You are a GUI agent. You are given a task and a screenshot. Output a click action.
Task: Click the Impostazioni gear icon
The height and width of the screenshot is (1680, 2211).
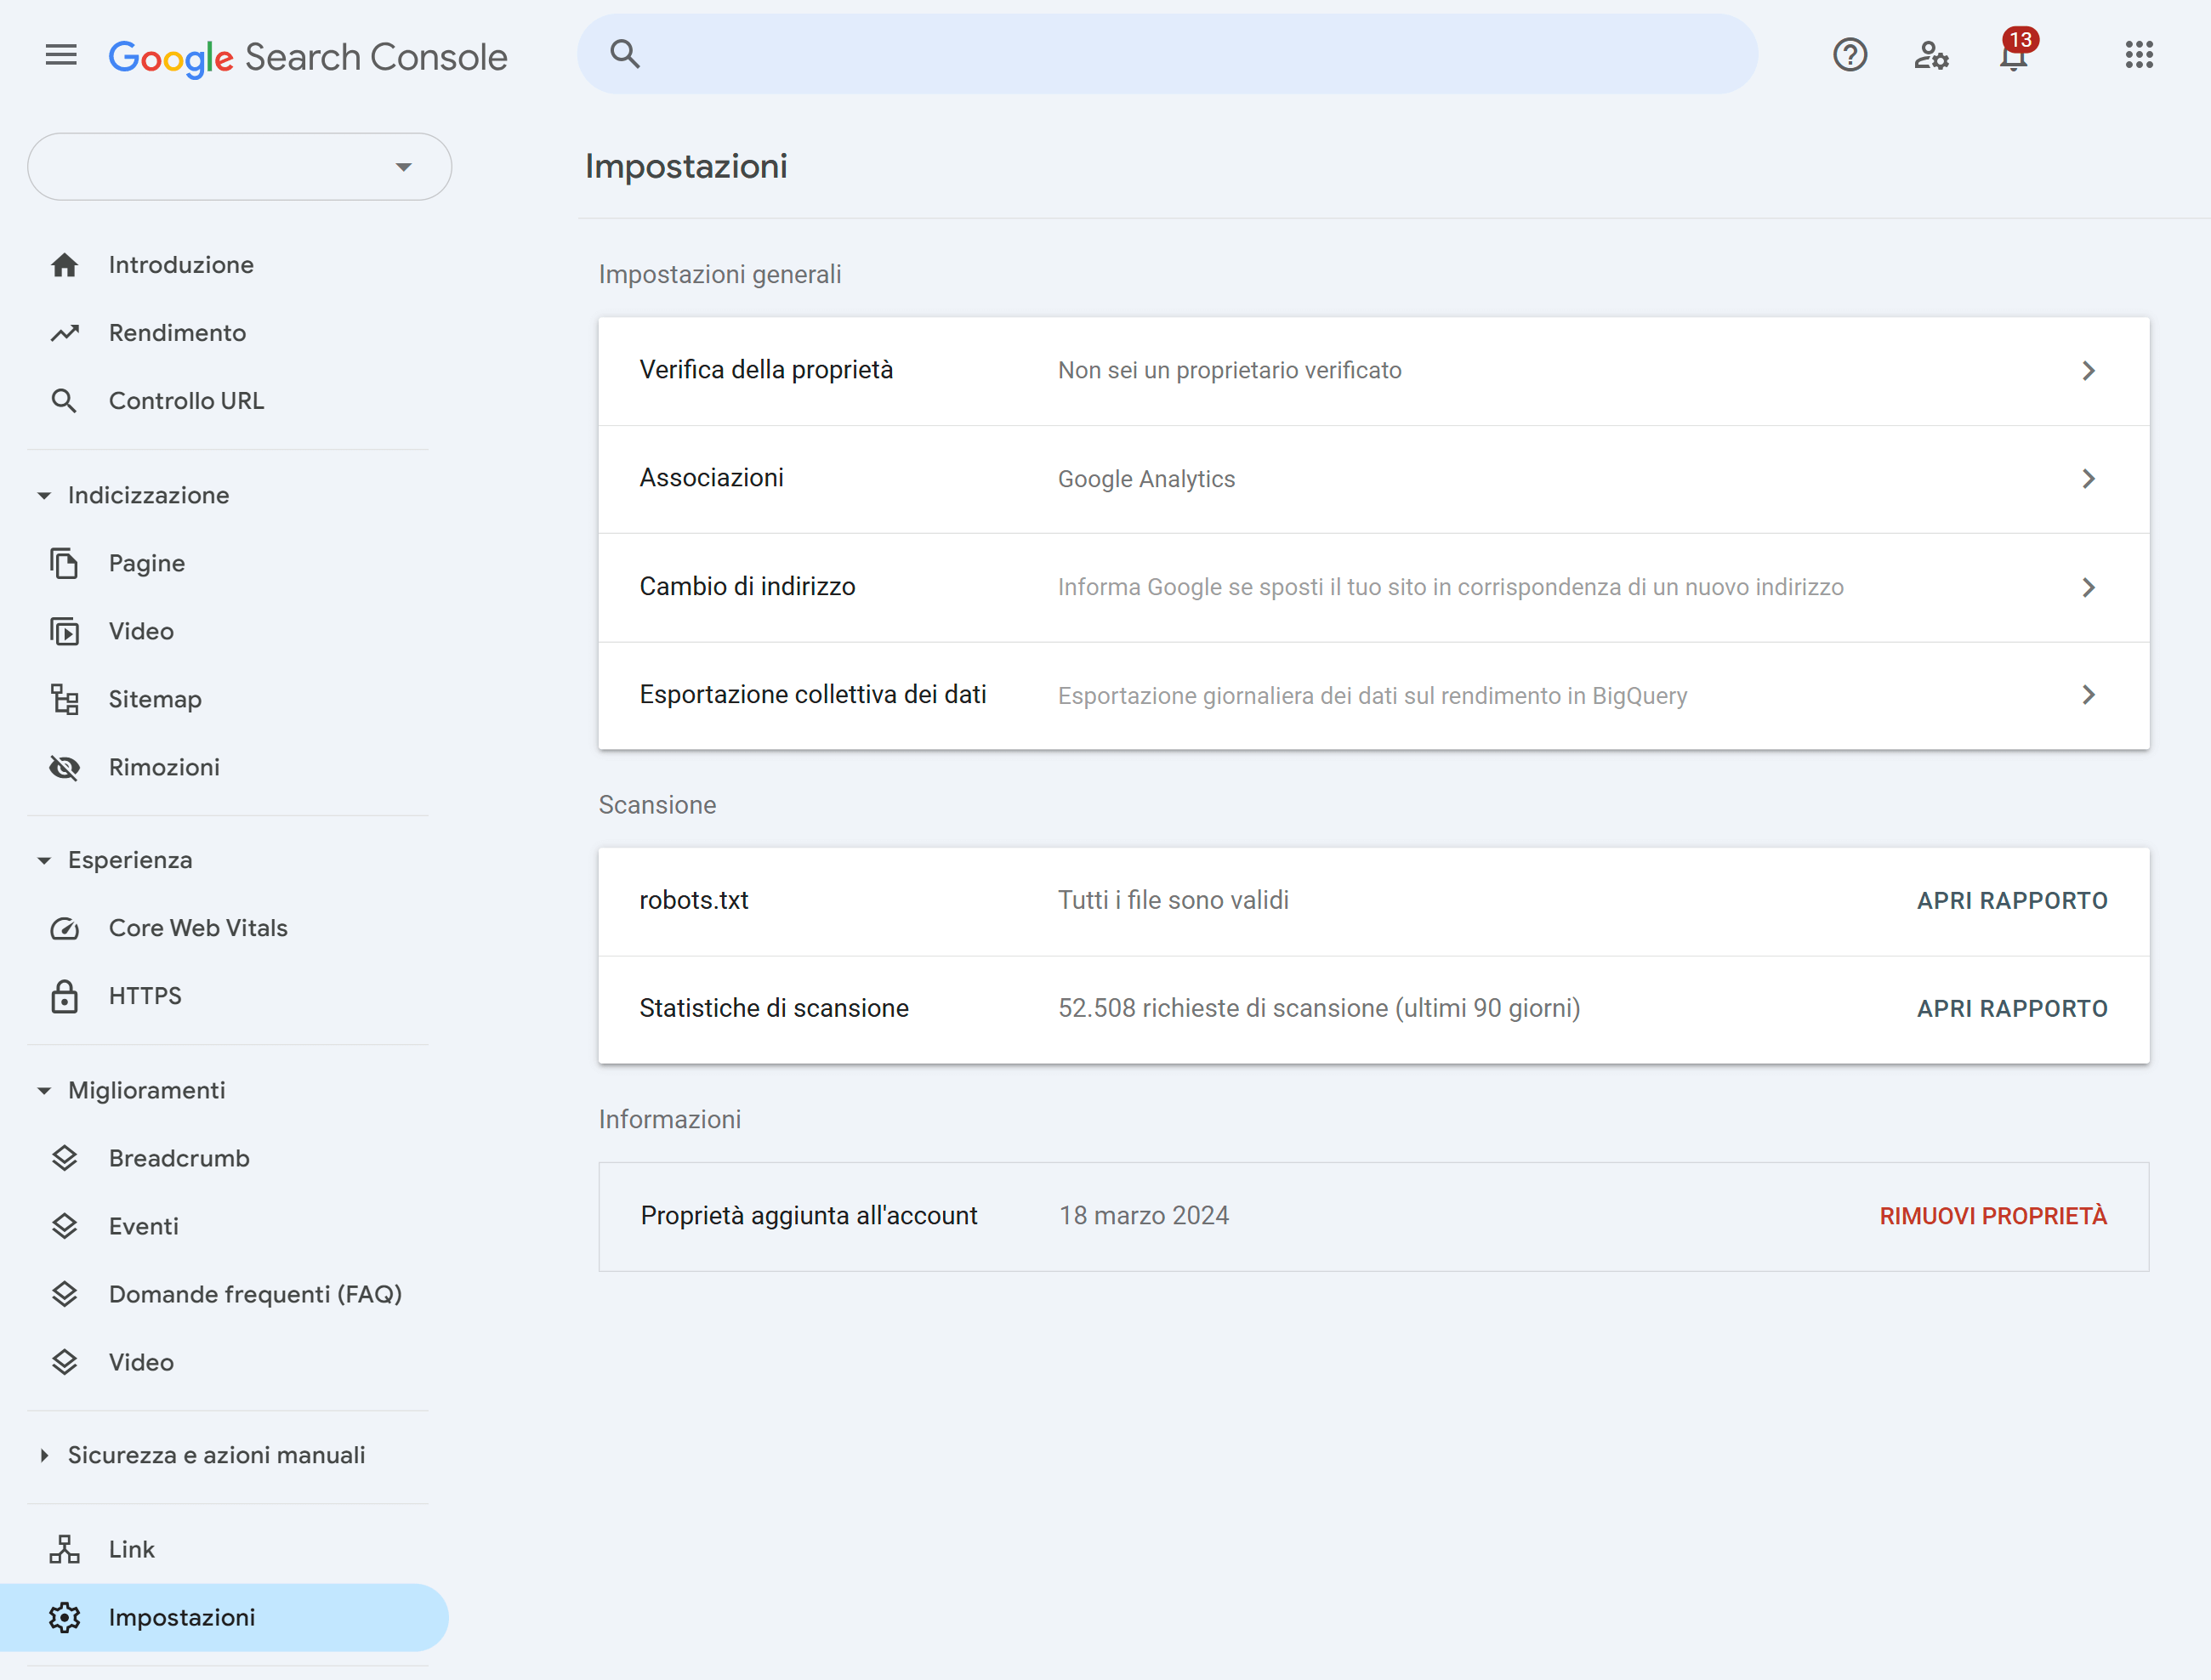pyautogui.click(x=65, y=1617)
